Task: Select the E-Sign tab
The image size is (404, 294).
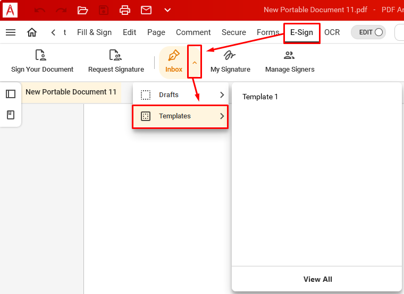Action: (x=302, y=32)
